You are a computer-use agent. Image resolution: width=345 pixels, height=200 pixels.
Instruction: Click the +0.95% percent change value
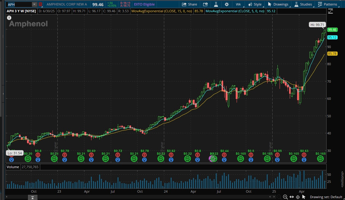[x=112, y=6]
